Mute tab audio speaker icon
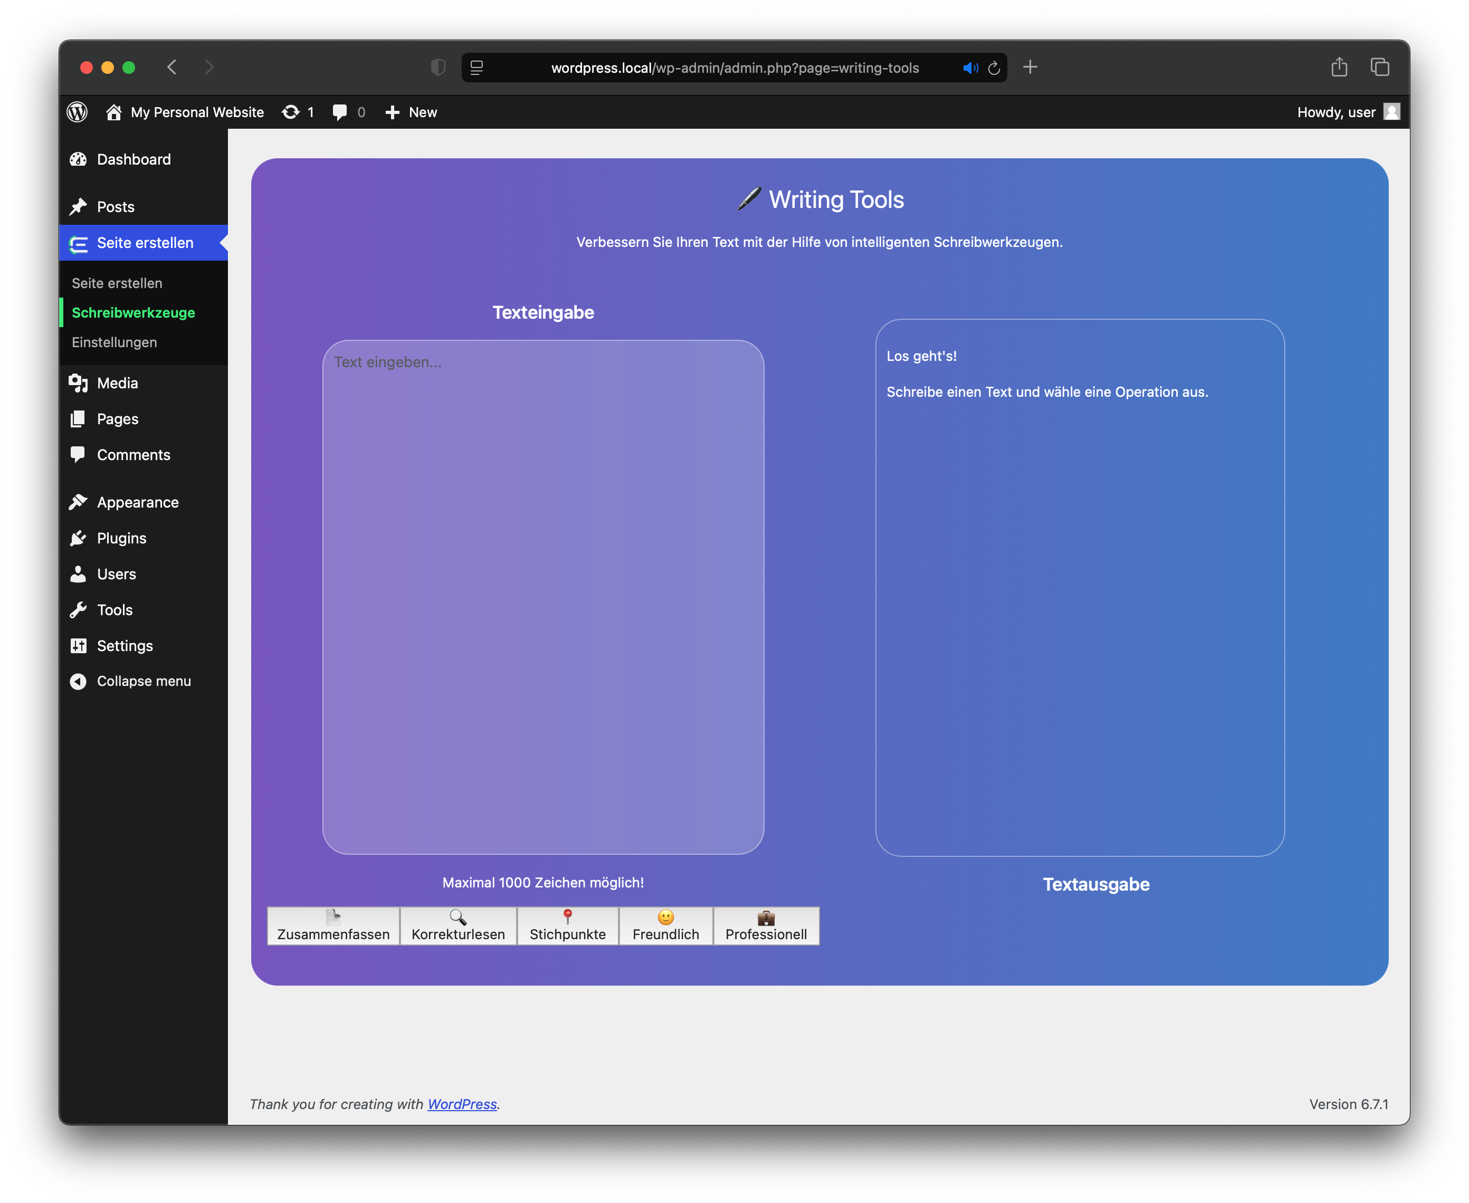The width and height of the screenshot is (1469, 1203). click(970, 68)
